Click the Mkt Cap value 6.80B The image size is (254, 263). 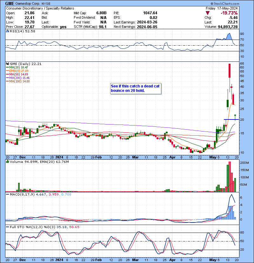click(x=101, y=13)
